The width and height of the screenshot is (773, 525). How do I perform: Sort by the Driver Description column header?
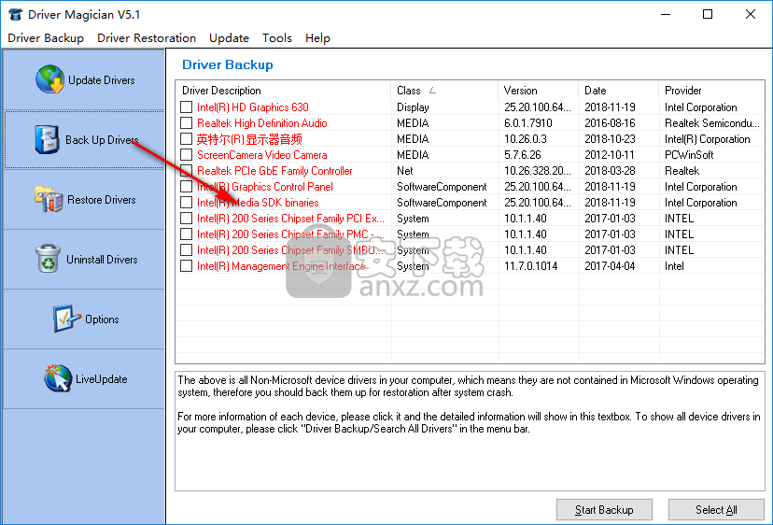[284, 91]
